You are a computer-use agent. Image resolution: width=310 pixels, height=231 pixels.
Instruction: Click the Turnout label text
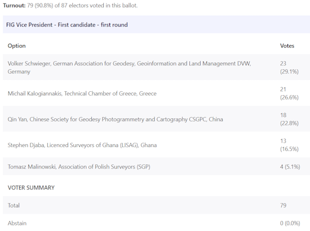14,5
